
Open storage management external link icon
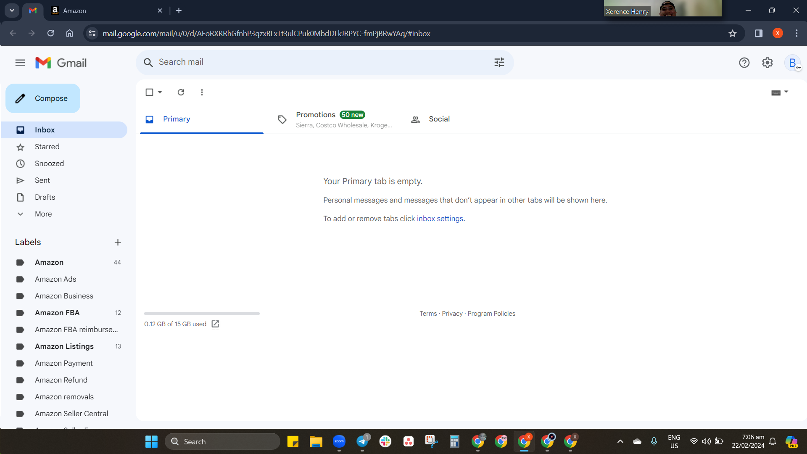[215, 324]
